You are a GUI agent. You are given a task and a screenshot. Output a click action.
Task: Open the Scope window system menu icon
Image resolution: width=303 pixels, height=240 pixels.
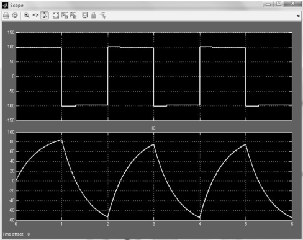[5, 6]
